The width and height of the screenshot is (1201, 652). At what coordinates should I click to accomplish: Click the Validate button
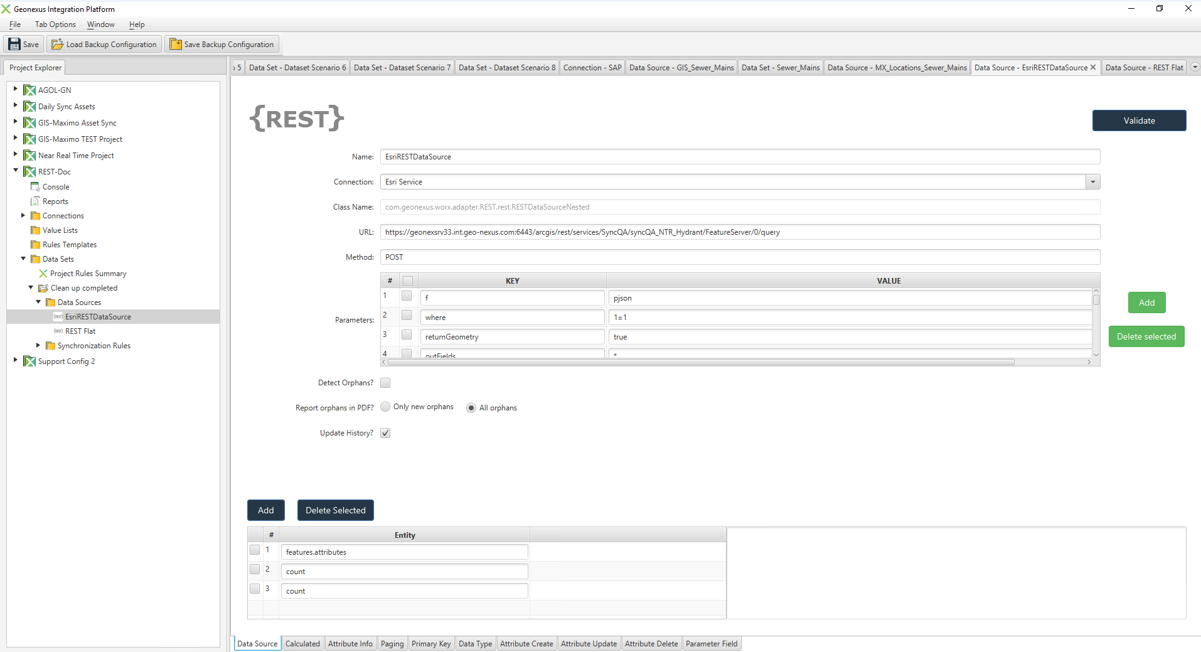click(x=1139, y=120)
